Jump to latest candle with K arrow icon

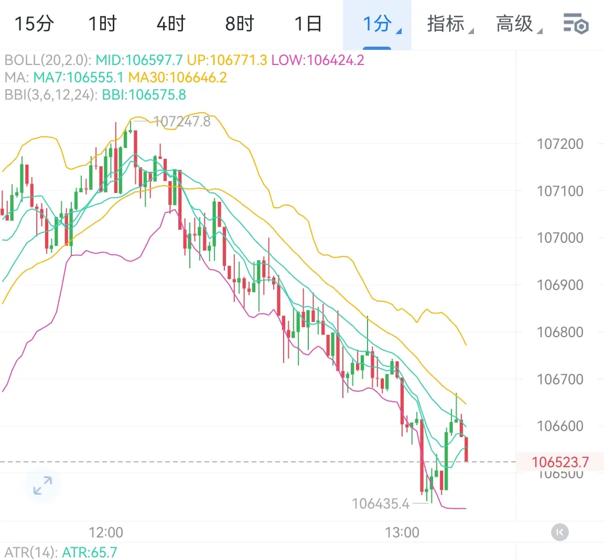560,532
